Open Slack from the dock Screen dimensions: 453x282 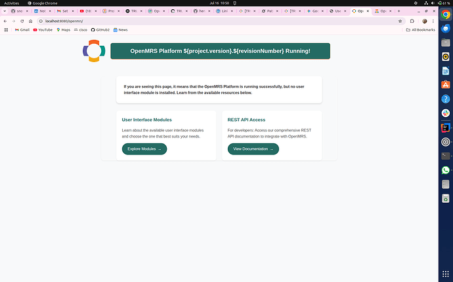[446, 113]
